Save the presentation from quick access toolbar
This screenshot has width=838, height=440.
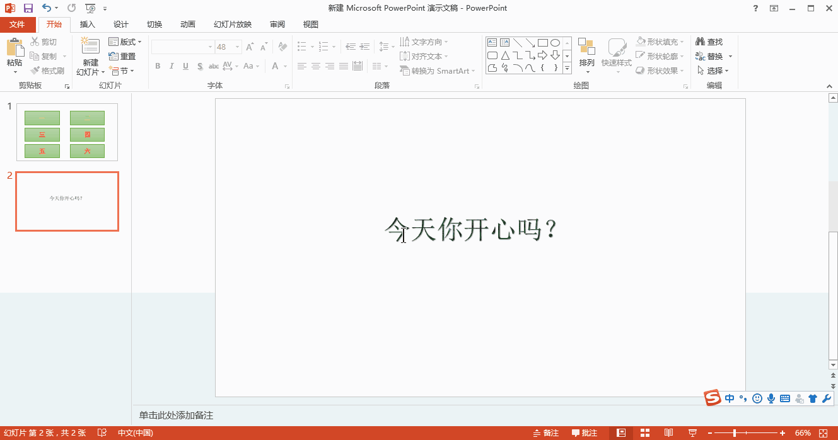tap(28, 8)
